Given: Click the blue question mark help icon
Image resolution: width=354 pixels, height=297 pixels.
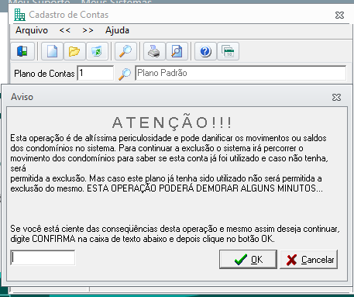Looking at the screenshot, I should tap(205, 51).
